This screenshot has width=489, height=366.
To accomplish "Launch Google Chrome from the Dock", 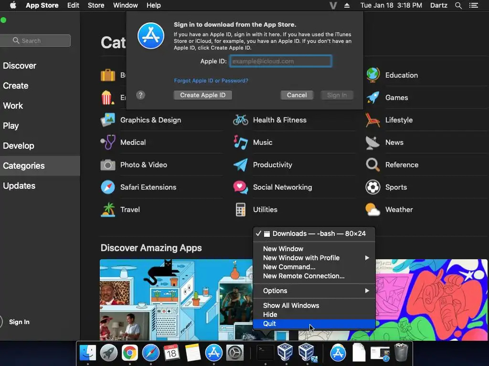I will pos(130,353).
